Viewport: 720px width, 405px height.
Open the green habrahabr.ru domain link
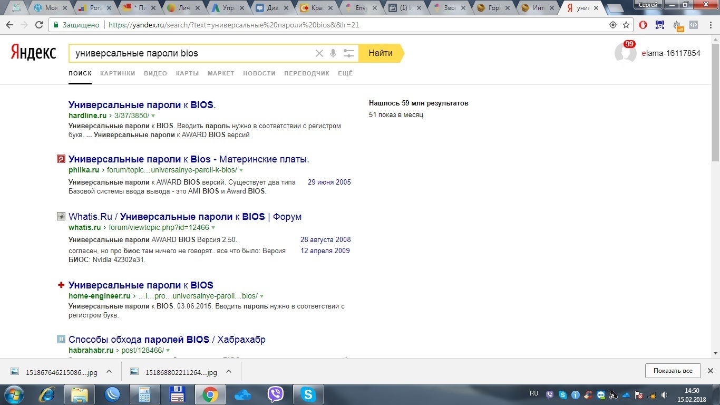[91, 350]
